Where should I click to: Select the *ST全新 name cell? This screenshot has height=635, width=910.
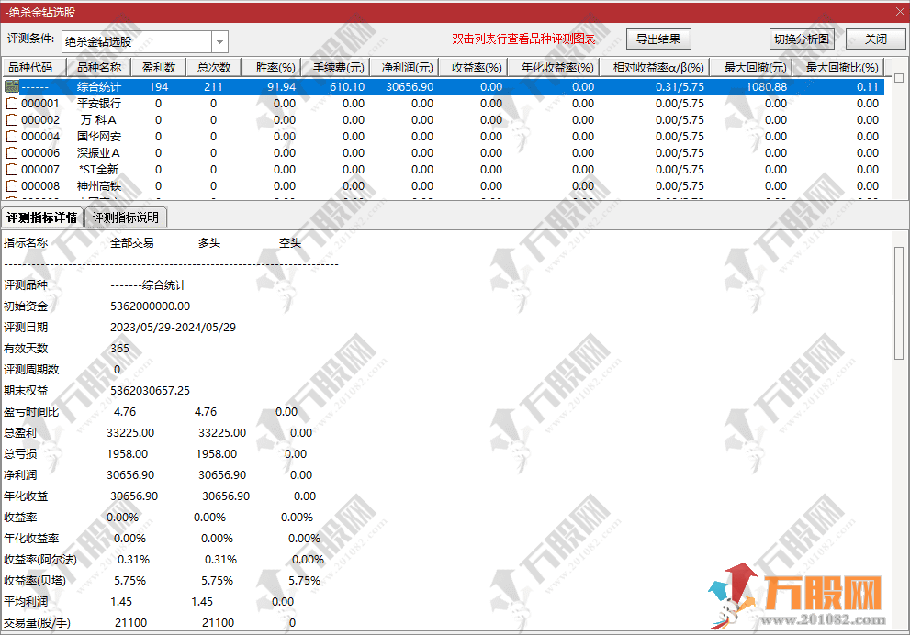point(99,170)
